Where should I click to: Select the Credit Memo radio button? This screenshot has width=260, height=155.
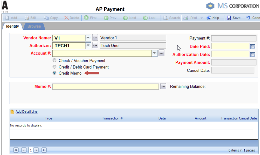point(54,73)
